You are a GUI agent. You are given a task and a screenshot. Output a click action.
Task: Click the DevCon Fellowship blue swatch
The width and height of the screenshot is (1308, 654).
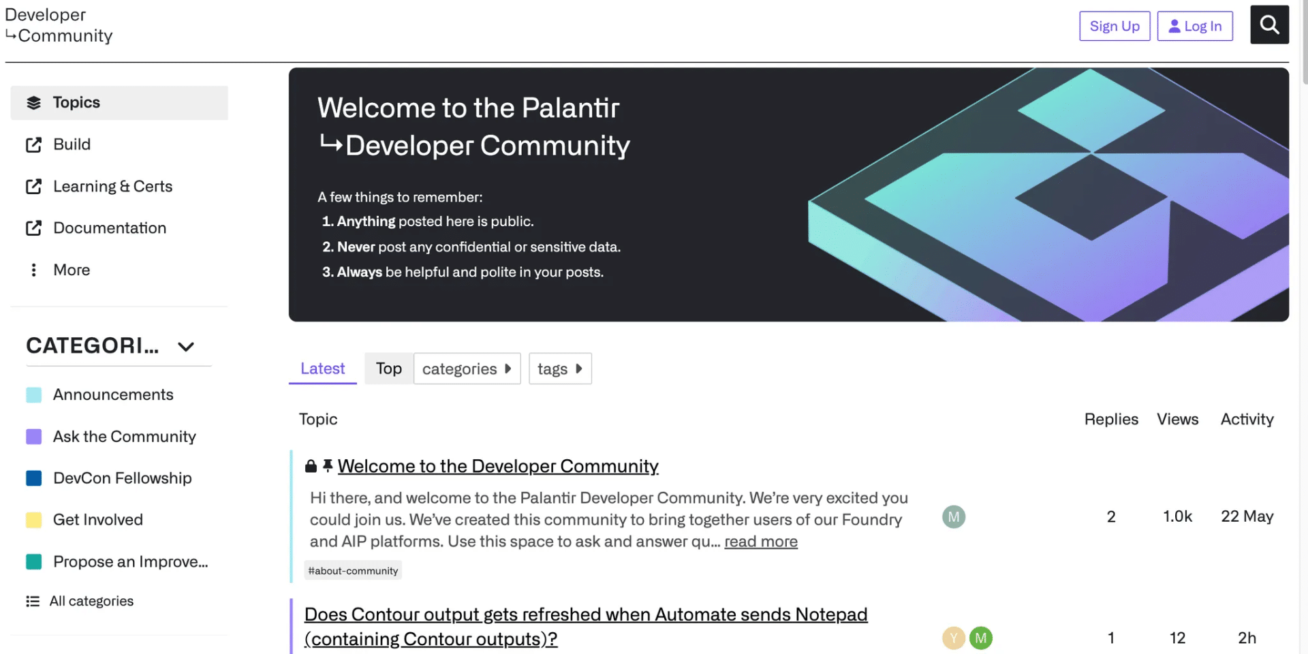click(x=33, y=478)
